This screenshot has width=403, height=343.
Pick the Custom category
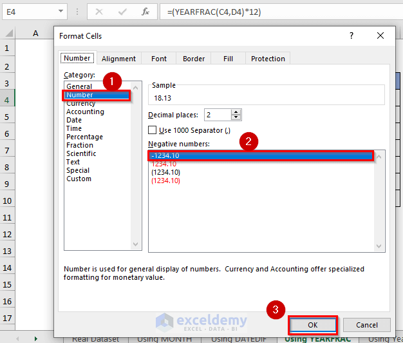[79, 179]
